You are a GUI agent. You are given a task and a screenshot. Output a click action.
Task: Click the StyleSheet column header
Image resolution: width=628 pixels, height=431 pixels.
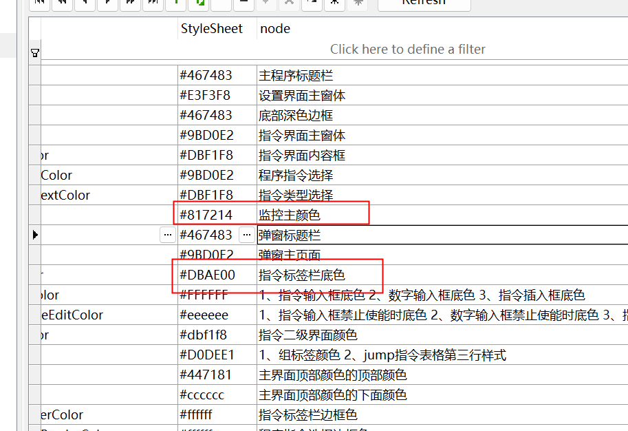click(x=212, y=29)
